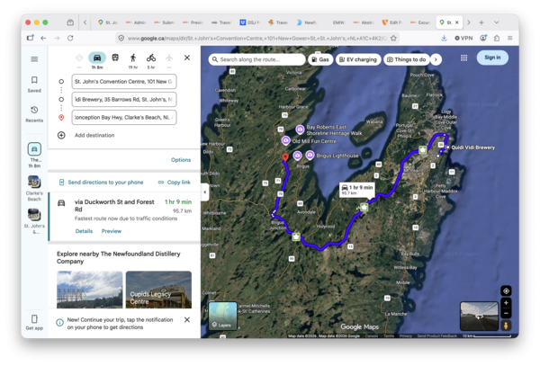Edit Clarke's Beach destination field
Viewport: 540px width, 366px height.
click(x=124, y=117)
